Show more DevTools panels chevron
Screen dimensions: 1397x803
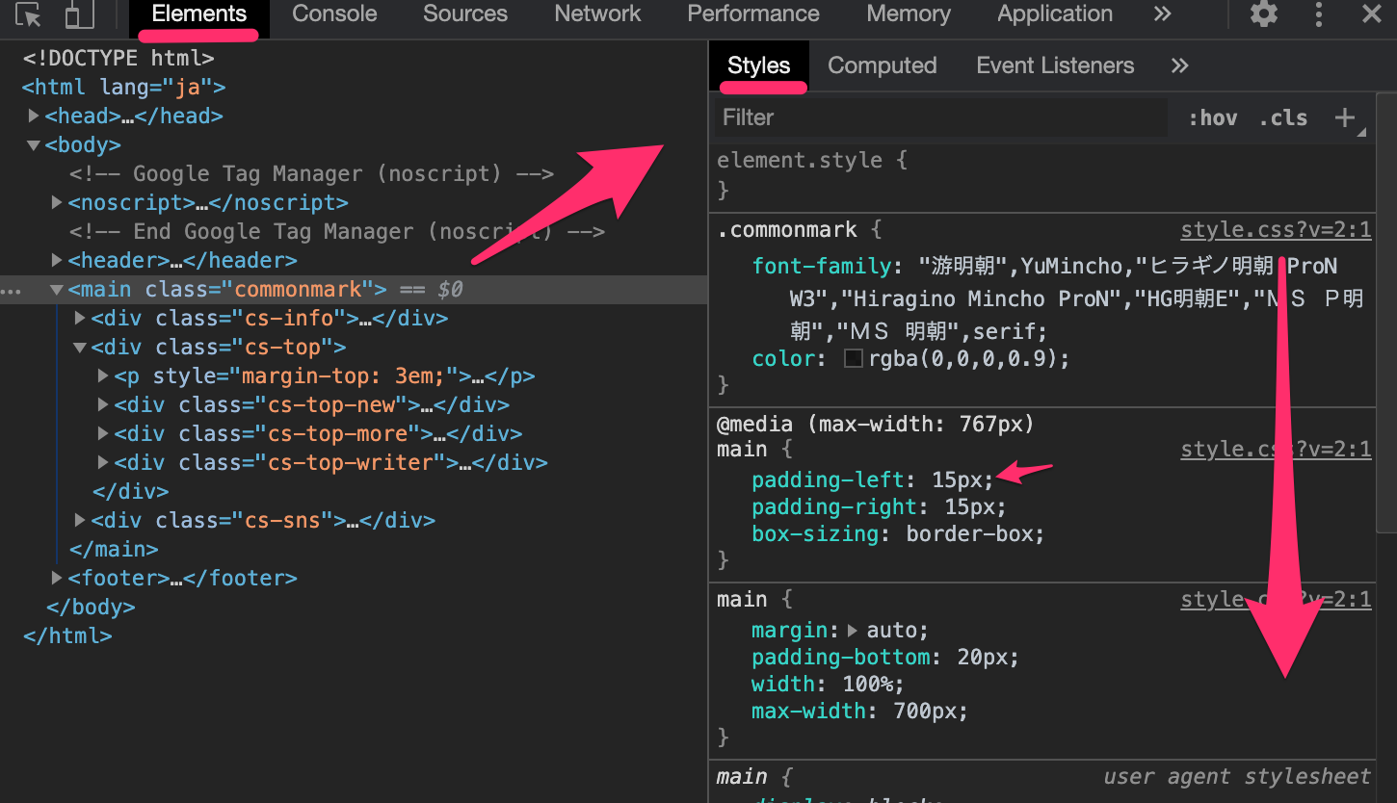pos(1162,14)
